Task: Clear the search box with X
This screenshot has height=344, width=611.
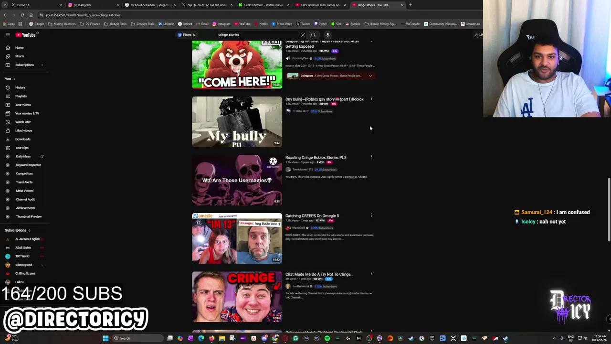Action: 303,35
